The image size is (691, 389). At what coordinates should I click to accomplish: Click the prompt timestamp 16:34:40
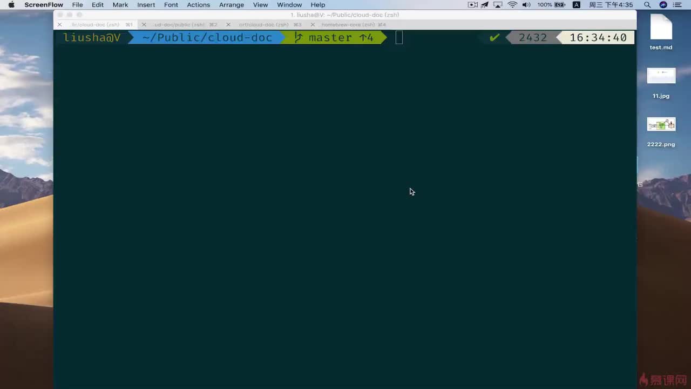tap(598, 37)
